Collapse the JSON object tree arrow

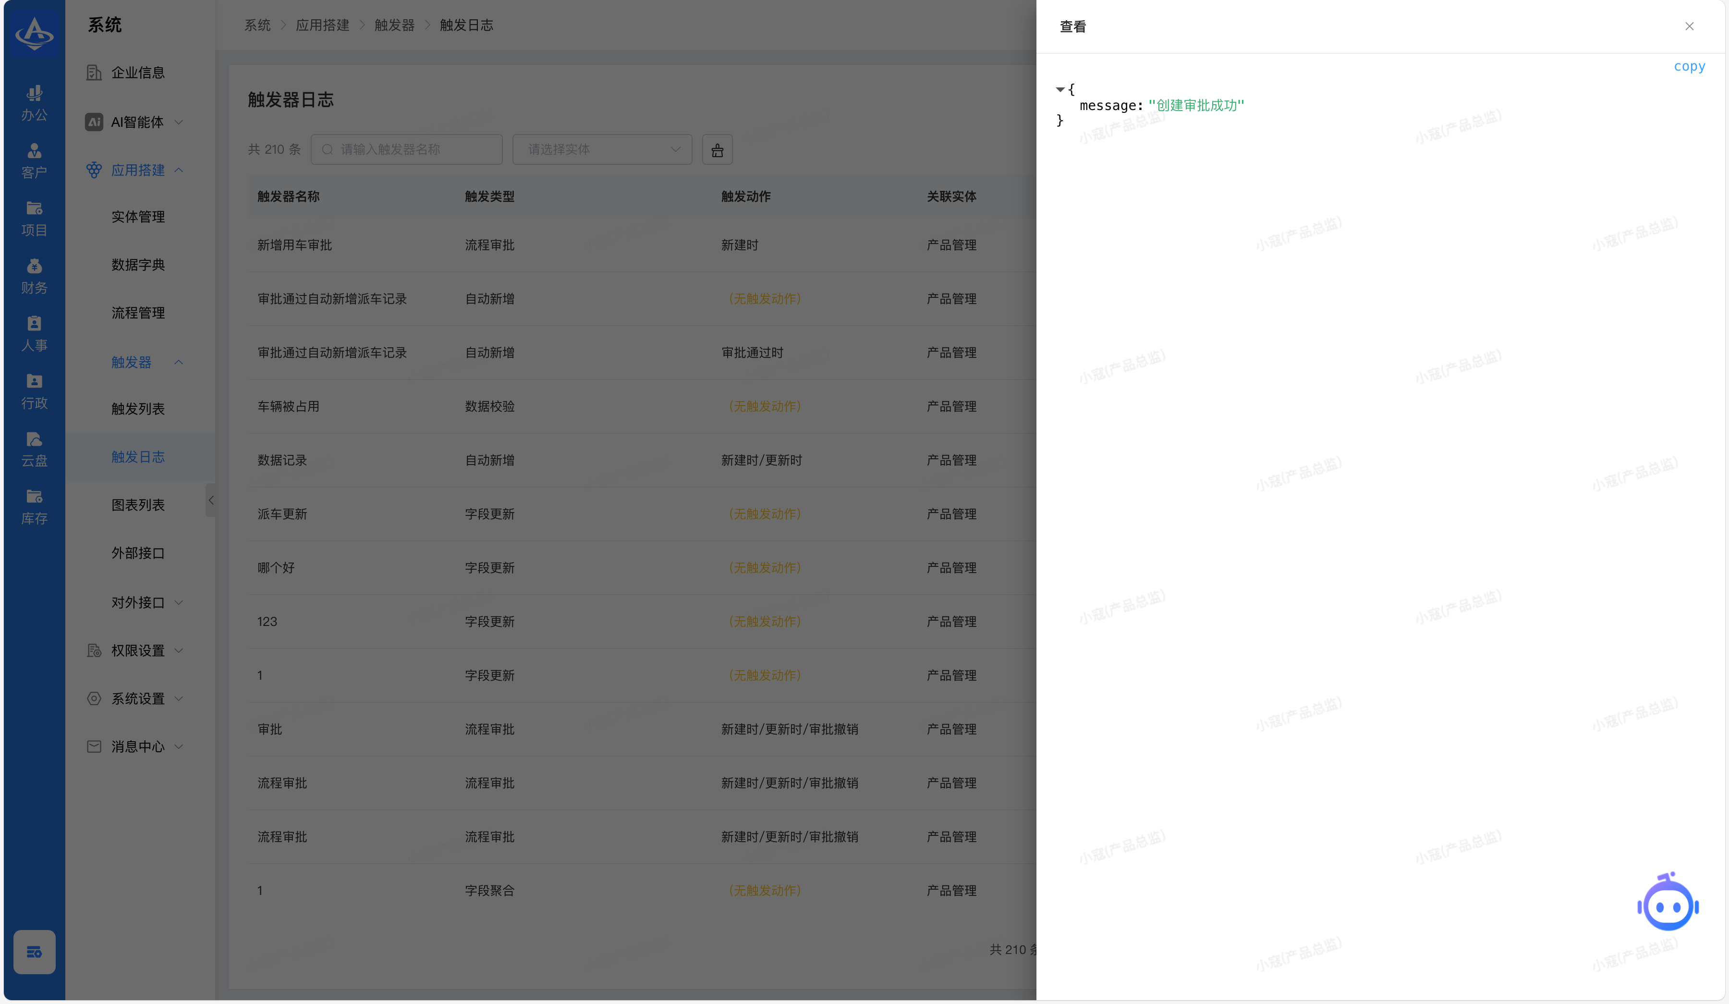1060,89
